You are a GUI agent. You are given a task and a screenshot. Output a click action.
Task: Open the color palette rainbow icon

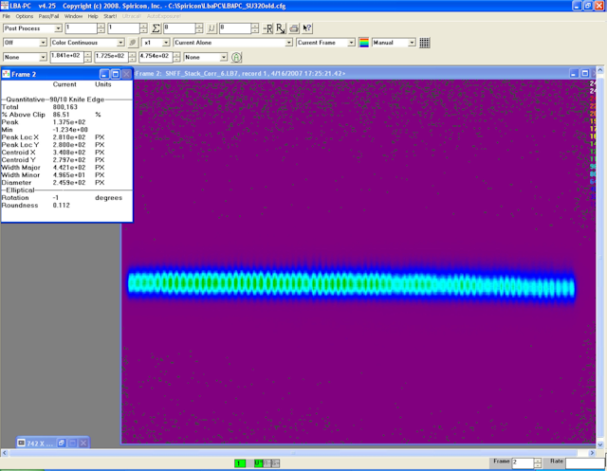click(x=364, y=43)
